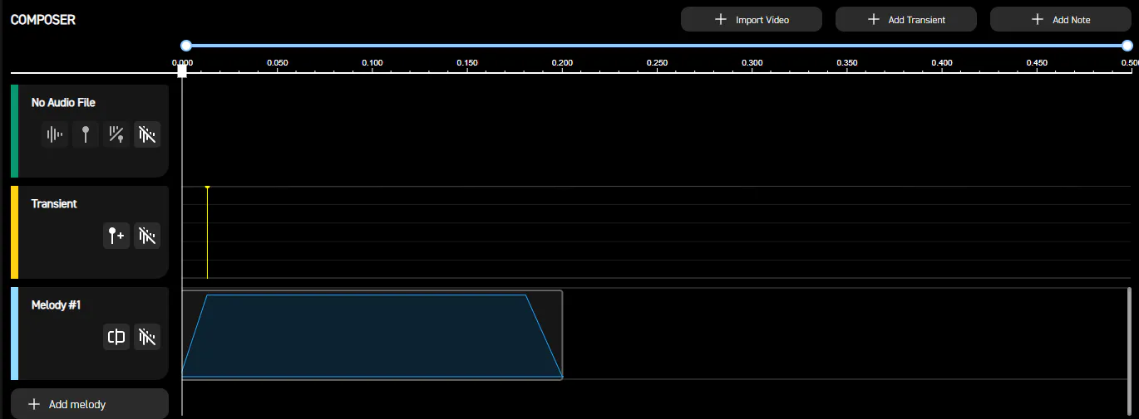1139x419 pixels.
Task: Click the Add melody button
Action: (90, 404)
